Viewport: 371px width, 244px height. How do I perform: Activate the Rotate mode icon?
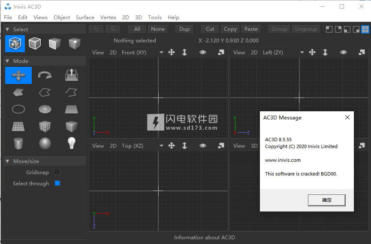[45, 75]
